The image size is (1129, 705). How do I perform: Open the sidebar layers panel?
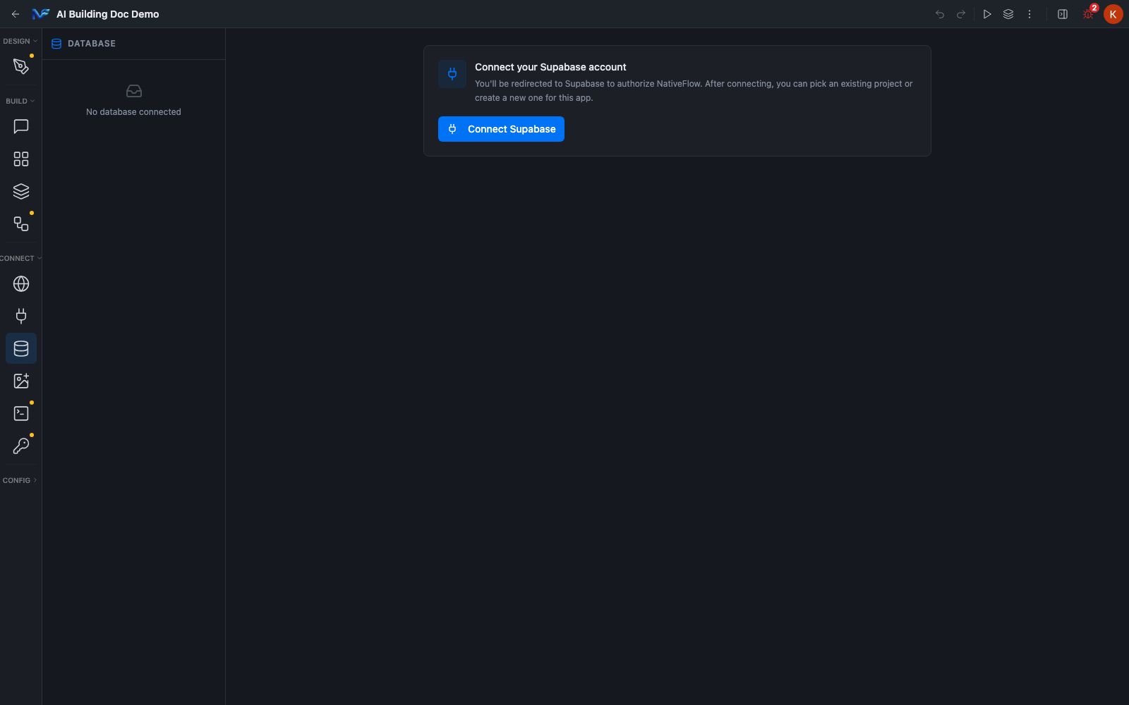(x=21, y=191)
